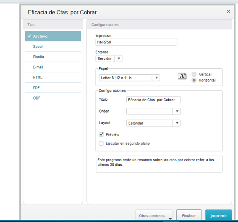Open the Entorno Servidor dropdown

click(x=119, y=59)
